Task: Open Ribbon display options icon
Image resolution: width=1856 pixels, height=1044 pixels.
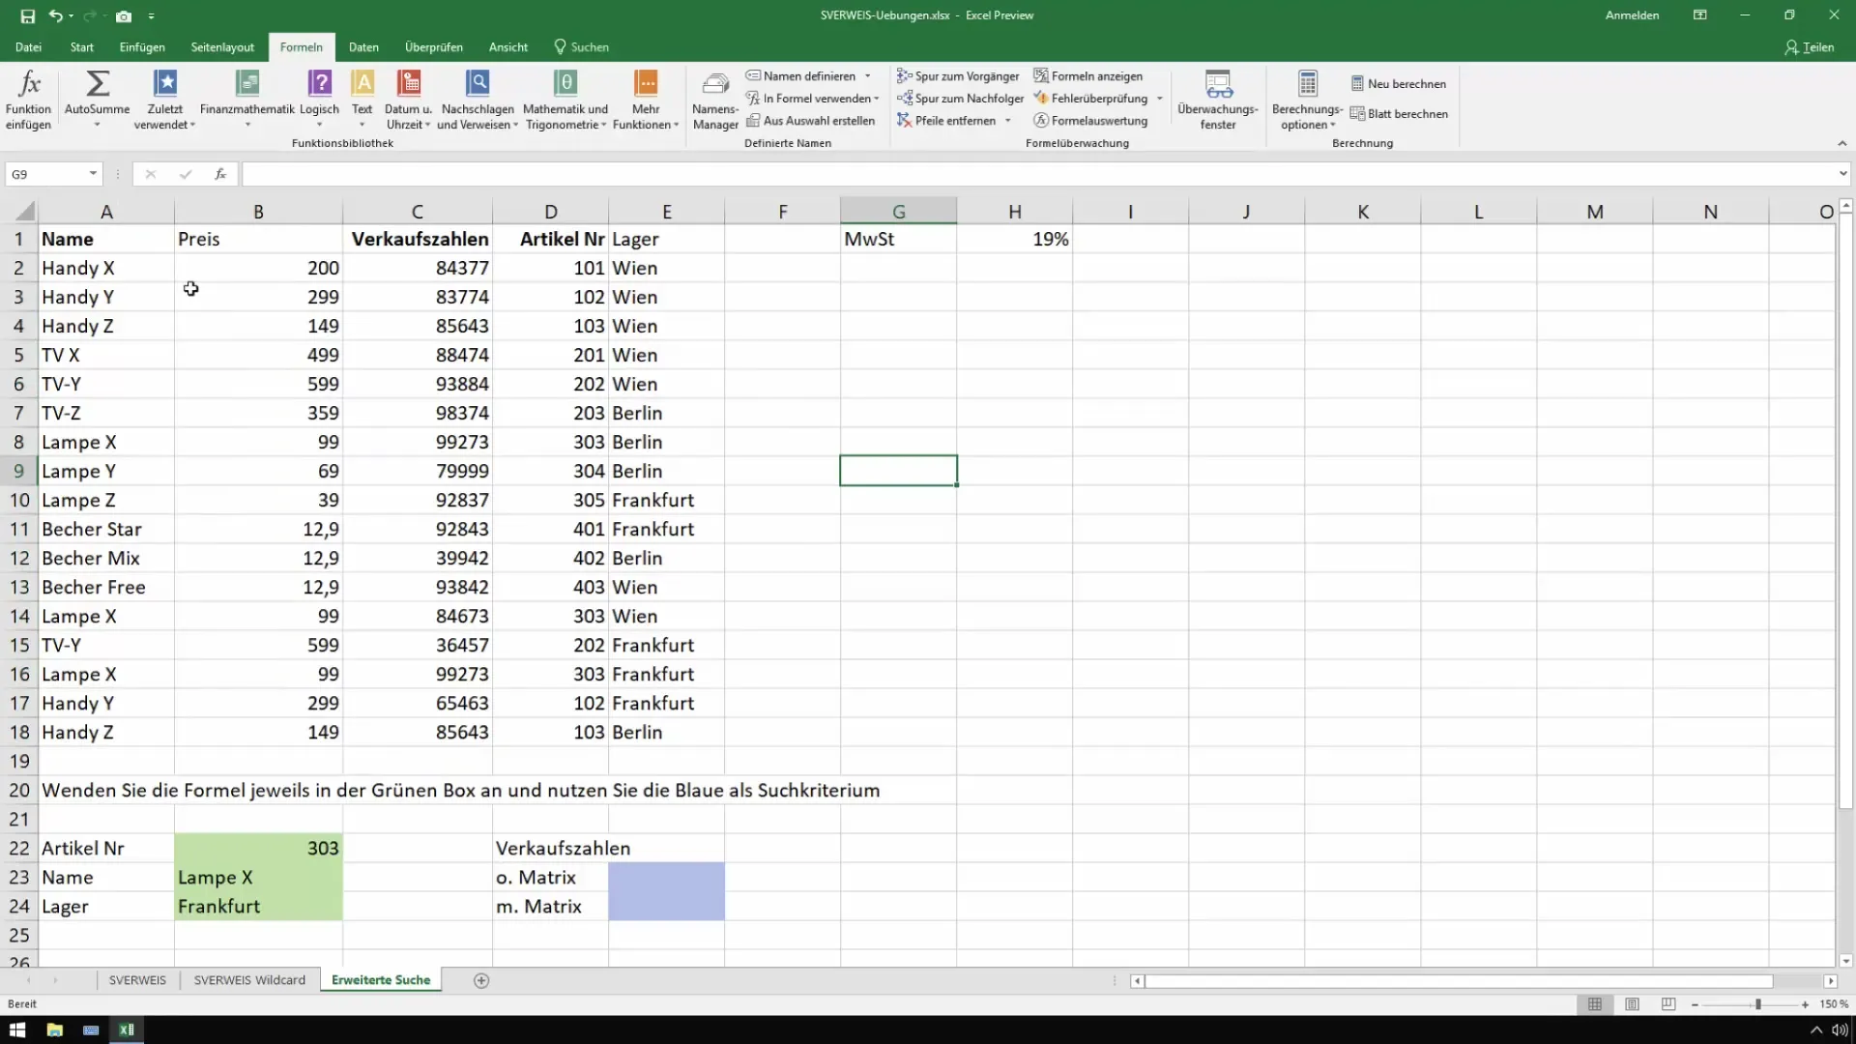Action: pos(1700,15)
